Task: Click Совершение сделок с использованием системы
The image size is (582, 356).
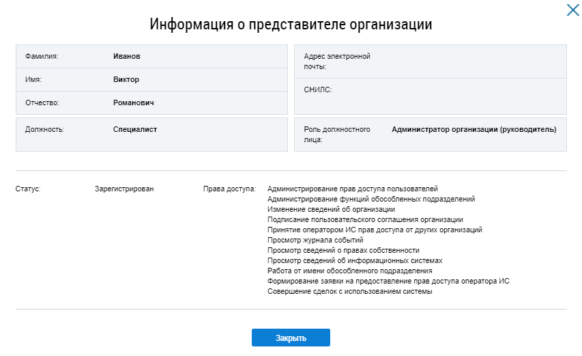Action: 349,292
